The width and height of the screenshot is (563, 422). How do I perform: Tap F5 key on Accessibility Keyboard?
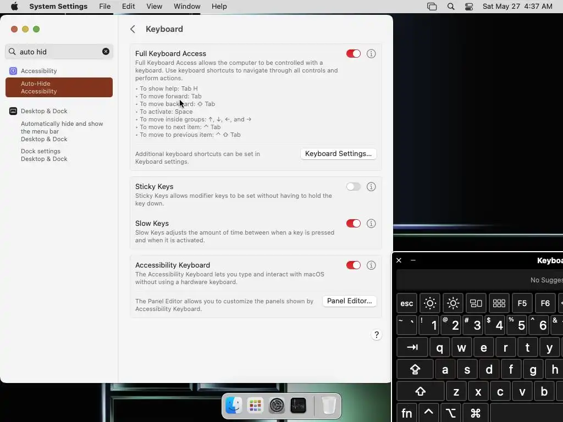[x=522, y=303]
